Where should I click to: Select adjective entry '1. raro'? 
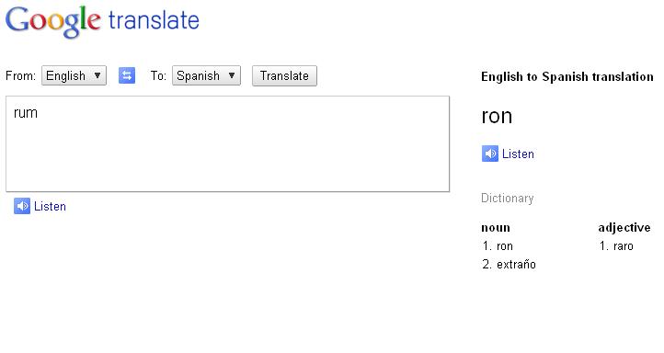616,246
